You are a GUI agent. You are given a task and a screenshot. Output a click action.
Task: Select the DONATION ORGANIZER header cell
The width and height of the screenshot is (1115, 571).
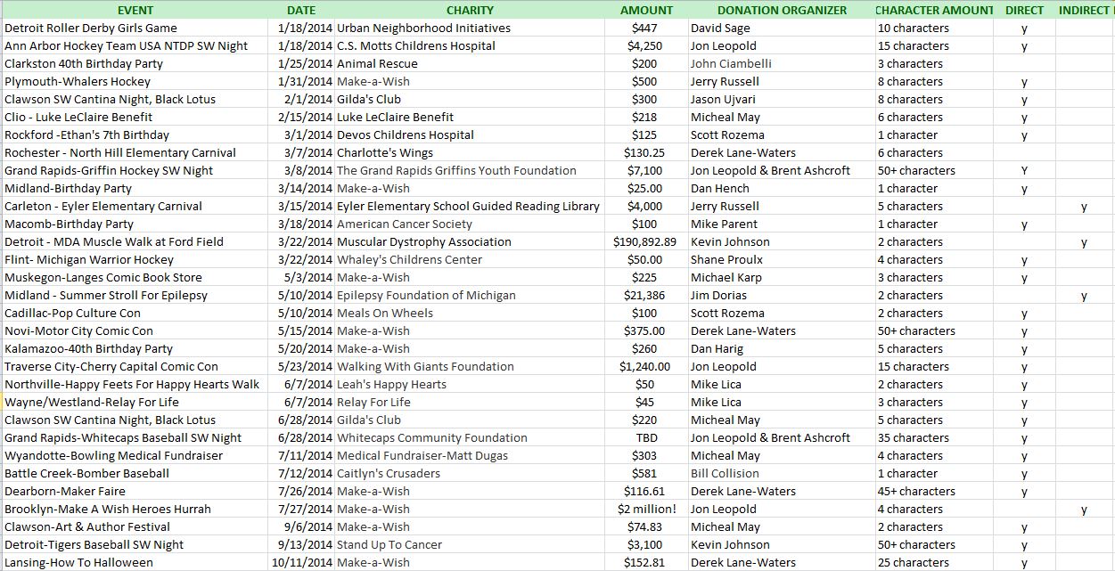pyautogui.click(x=782, y=10)
